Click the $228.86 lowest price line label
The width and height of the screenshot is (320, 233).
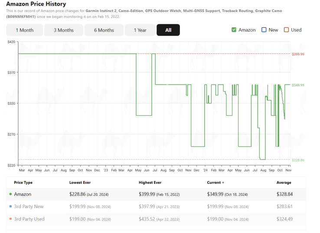(x=298, y=160)
